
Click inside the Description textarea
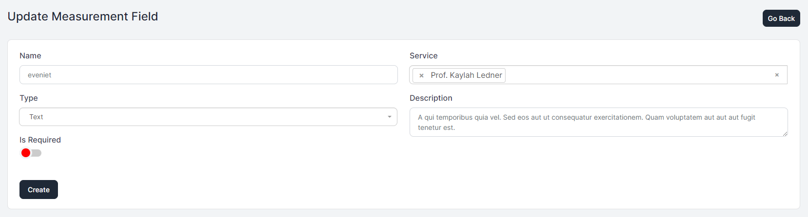point(598,122)
